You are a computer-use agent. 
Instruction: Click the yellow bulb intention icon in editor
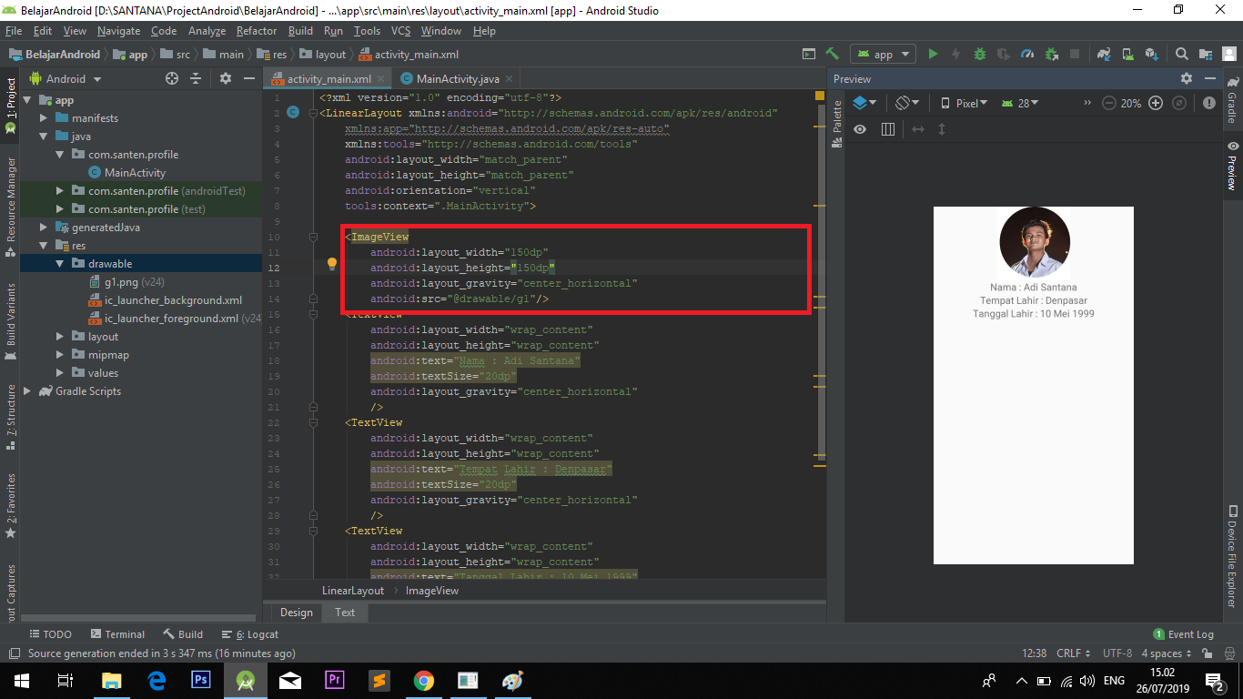(332, 263)
